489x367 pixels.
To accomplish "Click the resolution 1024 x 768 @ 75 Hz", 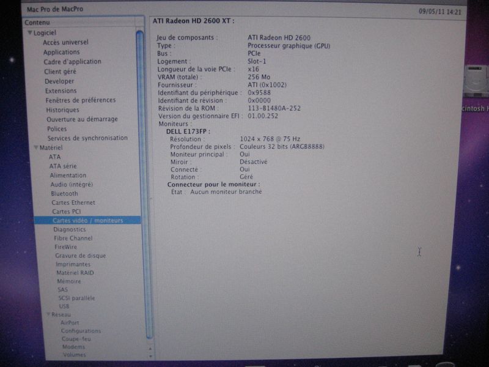I will [270, 139].
